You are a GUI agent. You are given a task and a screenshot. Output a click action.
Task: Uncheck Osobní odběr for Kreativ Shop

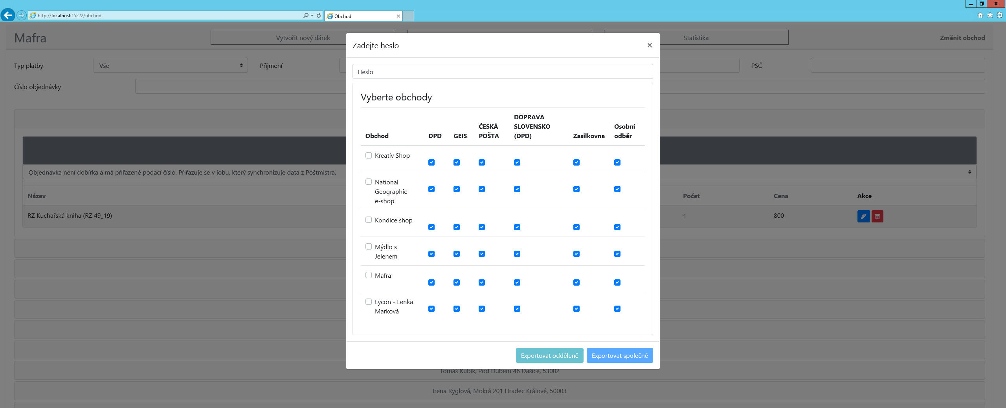[617, 162]
